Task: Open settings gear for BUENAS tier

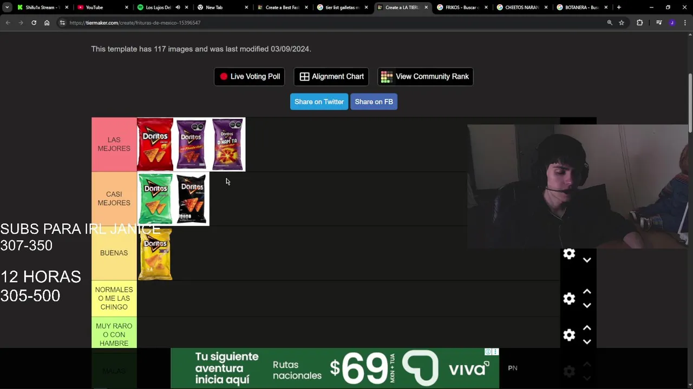Action: (x=569, y=254)
